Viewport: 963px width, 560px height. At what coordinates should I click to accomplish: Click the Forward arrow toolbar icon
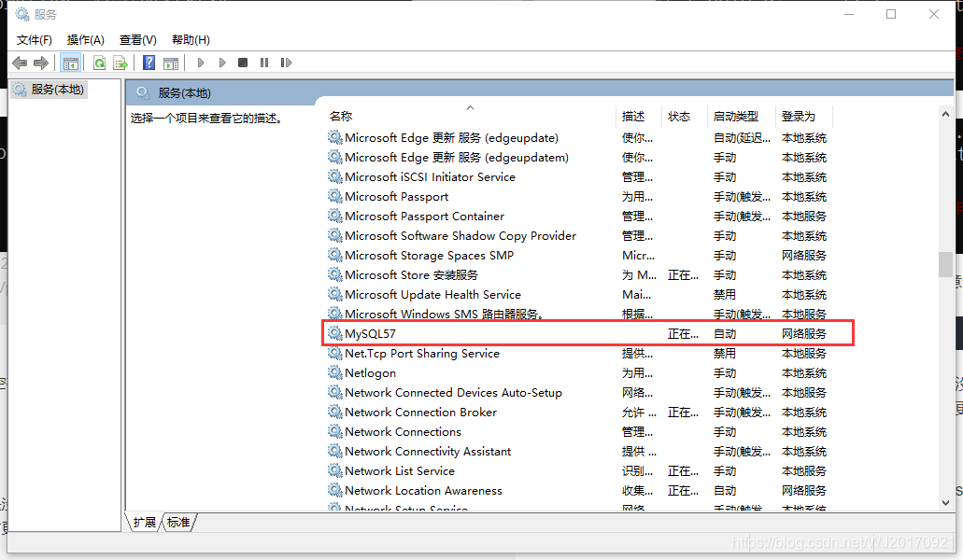41,63
